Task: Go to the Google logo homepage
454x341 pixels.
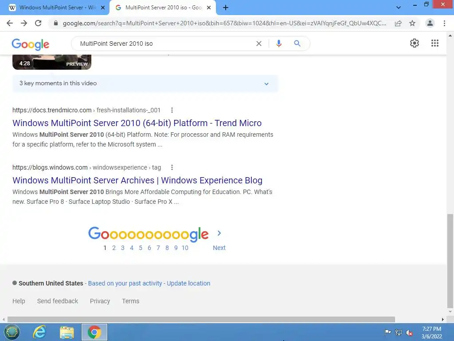Action: (x=31, y=44)
